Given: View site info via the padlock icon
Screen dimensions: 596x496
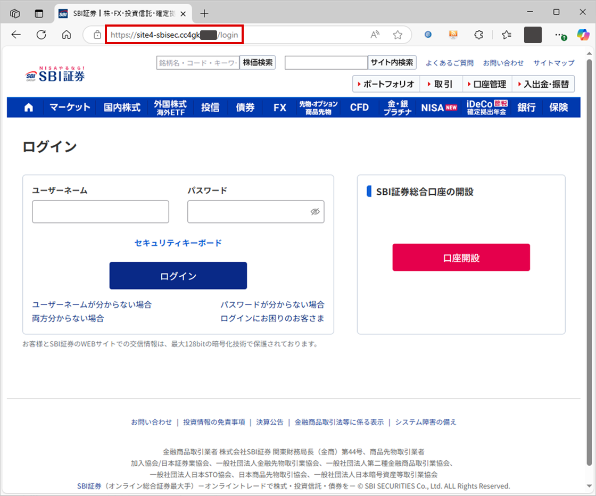Looking at the screenshot, I should pyautogui.click(x=97, y=35).
